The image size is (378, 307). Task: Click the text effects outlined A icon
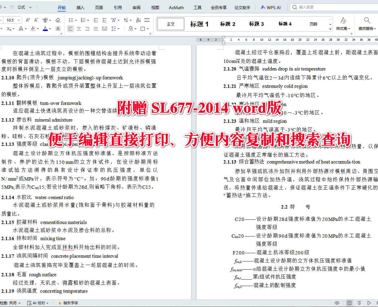click(x=21, y=29)
